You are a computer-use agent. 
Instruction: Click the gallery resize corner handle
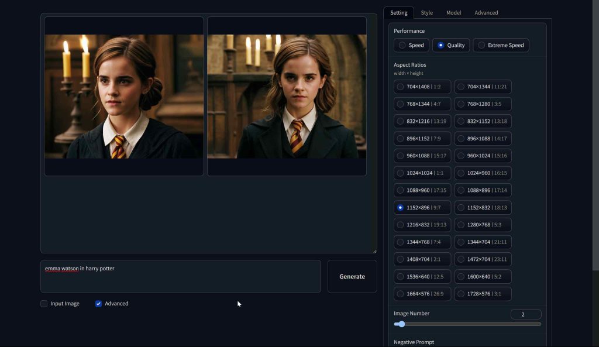pyautogui.click(x=375, y=251)
